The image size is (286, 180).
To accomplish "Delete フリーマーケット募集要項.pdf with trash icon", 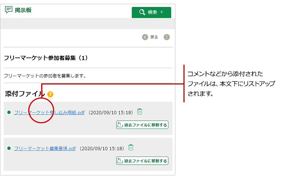I will [x=131, y=148].
